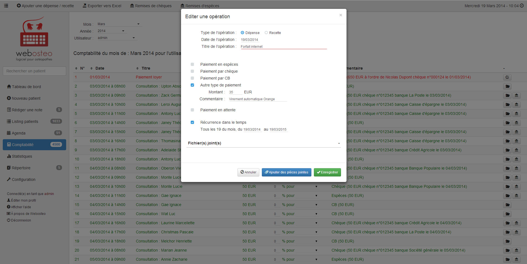Click Ajouter des pièces jointes button

click(286, 172)
